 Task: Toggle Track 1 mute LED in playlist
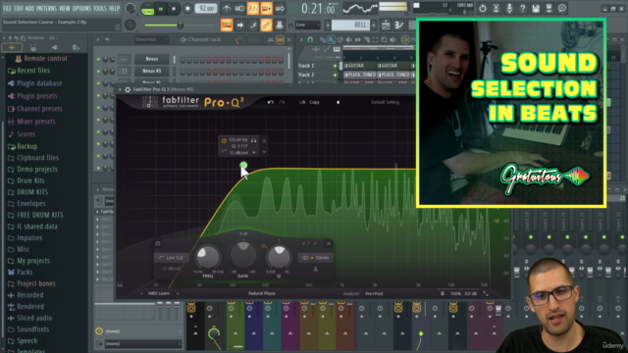(336, 66)
